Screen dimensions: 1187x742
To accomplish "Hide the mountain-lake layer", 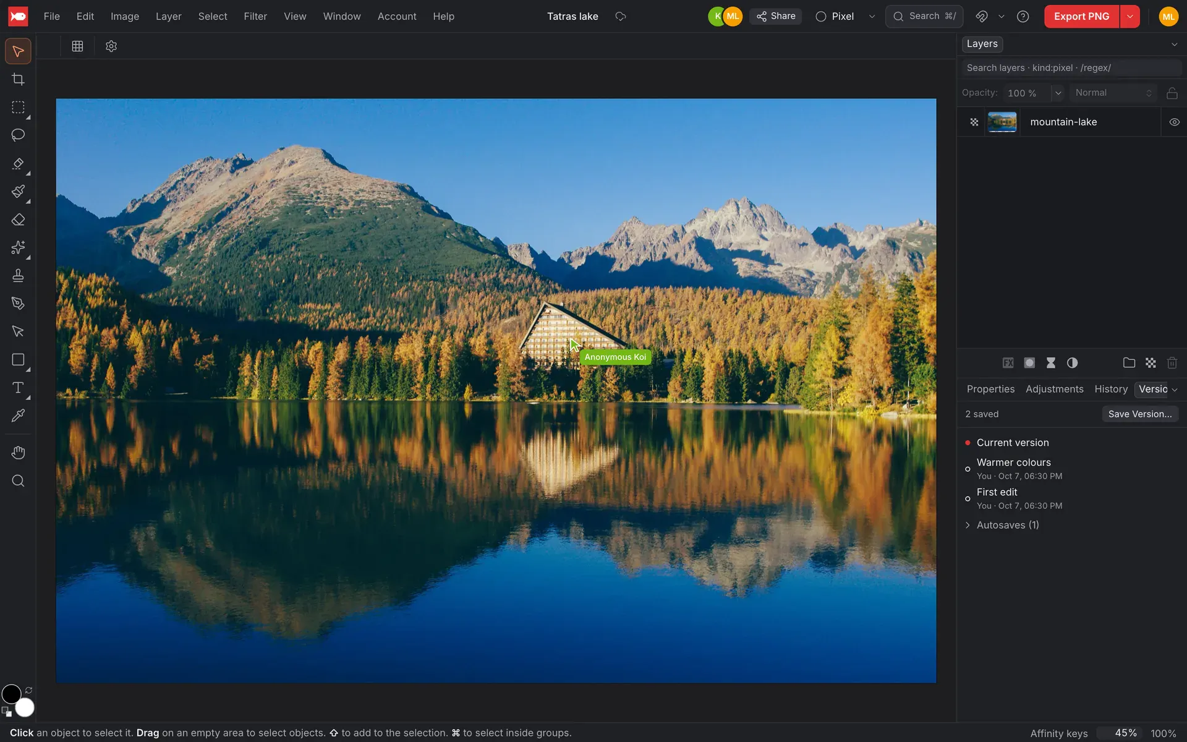I will point(1174,122).
